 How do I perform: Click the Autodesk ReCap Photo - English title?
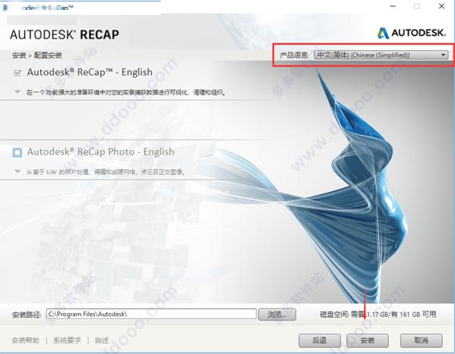tap(101, 152)
